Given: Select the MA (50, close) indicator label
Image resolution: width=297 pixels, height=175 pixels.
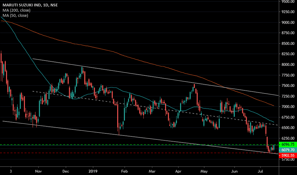Looking at the screenshot, I should tap(15, 16).
